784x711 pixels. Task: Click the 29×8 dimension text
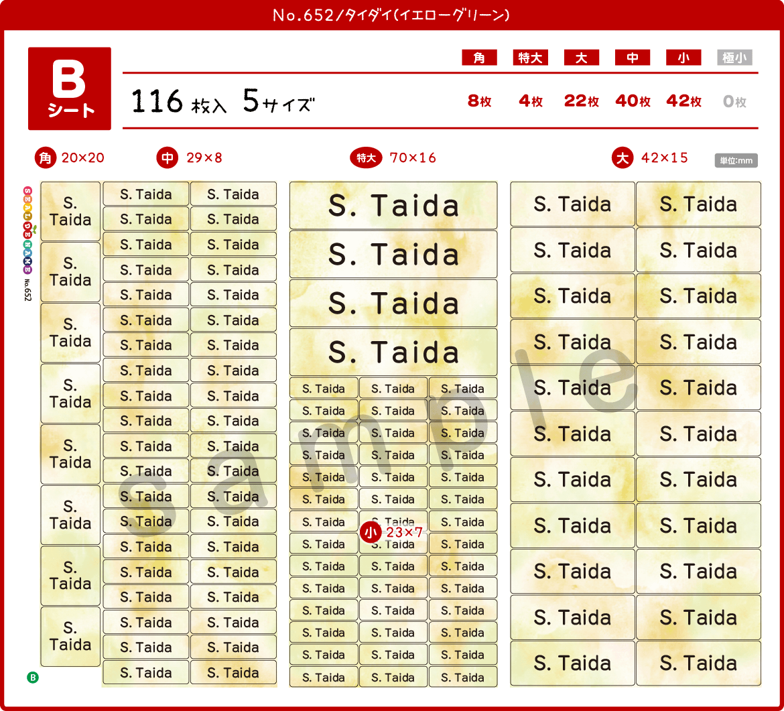[x=204, y=158]
